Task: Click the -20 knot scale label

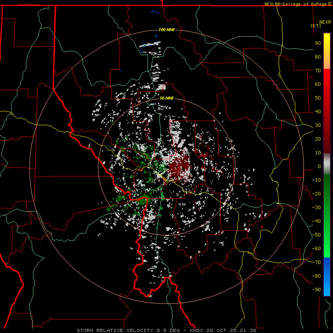Action: click(x=316, y=194)
